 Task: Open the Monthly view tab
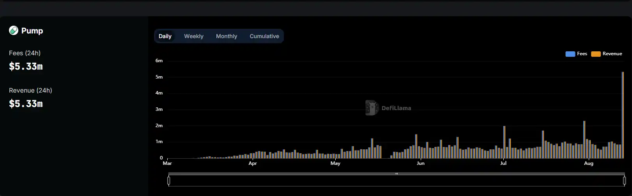point(227,36)
